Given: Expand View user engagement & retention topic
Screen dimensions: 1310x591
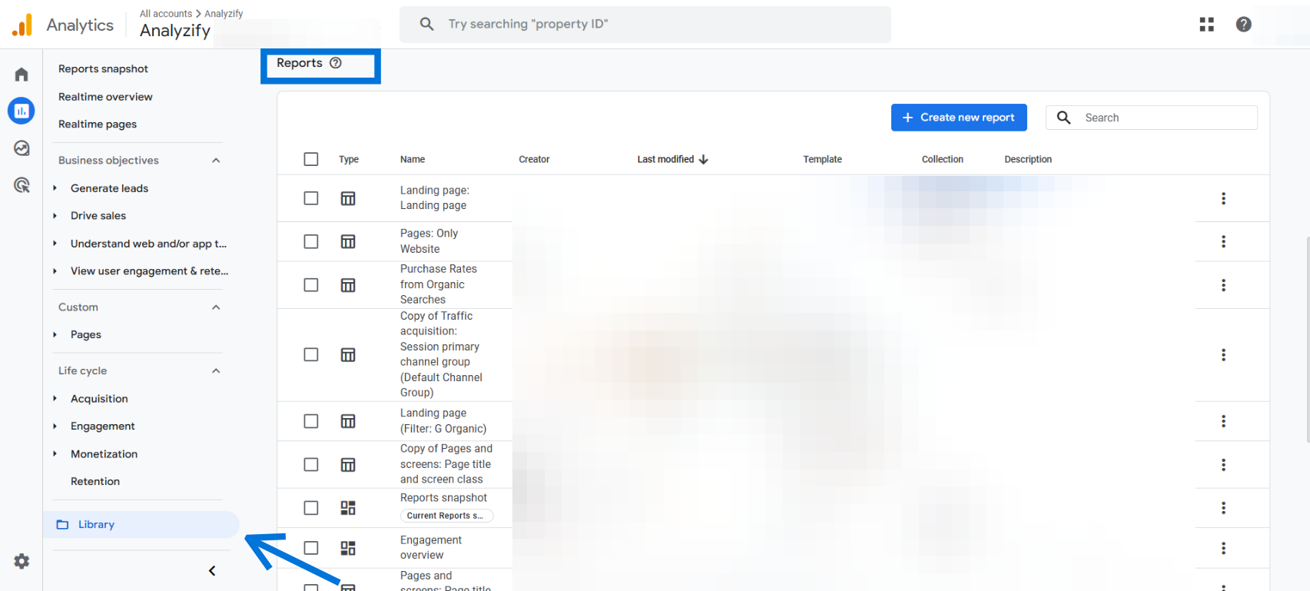Looking at the screenshot, I should click(55, 271).
